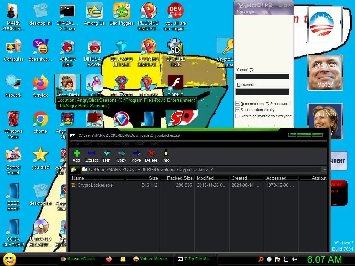Viewport: 355px width, 266px height.
Task: Click the Obama 'Did you Vote?' gadget thumbnail
Action: tap(324, 24)
